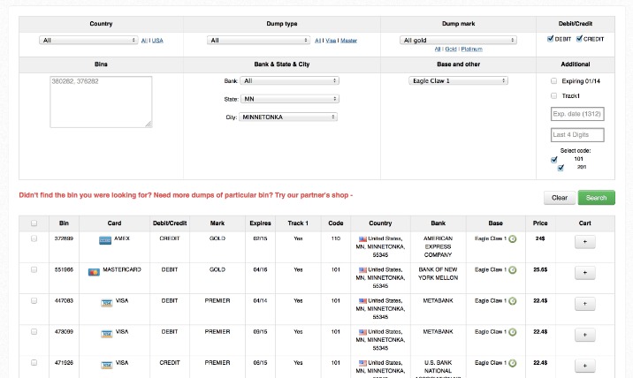The width and height of the screenshot is (633, 378).
Task: Uncheck the CREDIT checkbox
Action: click(x=579, y=39)
